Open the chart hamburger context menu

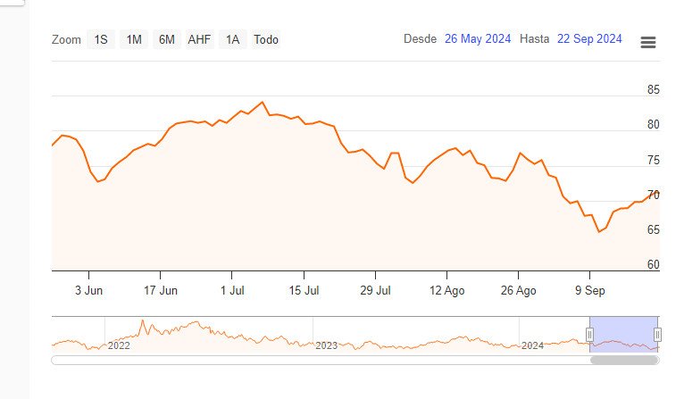[648, 43]
